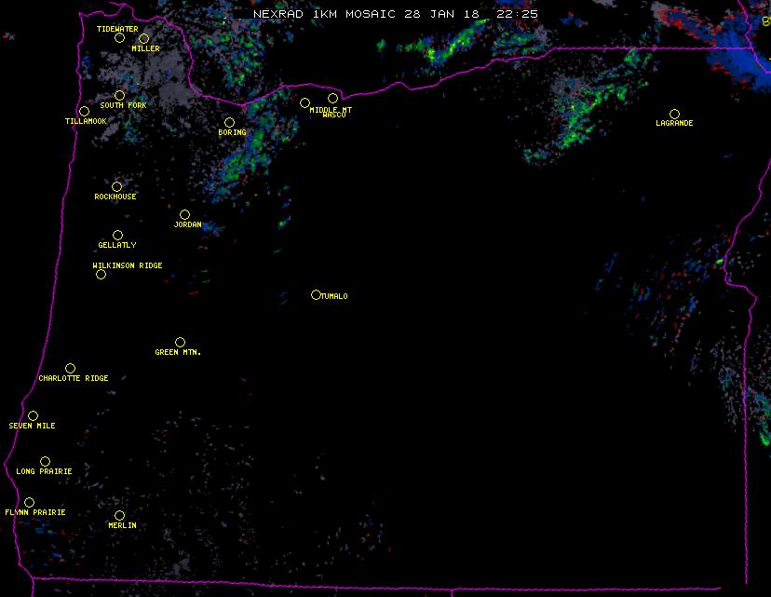Click the Boring station circle marker
The width and height of the screenshot is (771, 597).
229,122
